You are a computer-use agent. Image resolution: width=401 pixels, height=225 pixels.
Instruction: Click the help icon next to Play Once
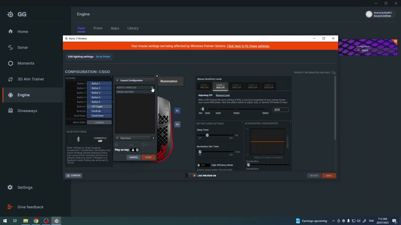[x=153, y=138]
